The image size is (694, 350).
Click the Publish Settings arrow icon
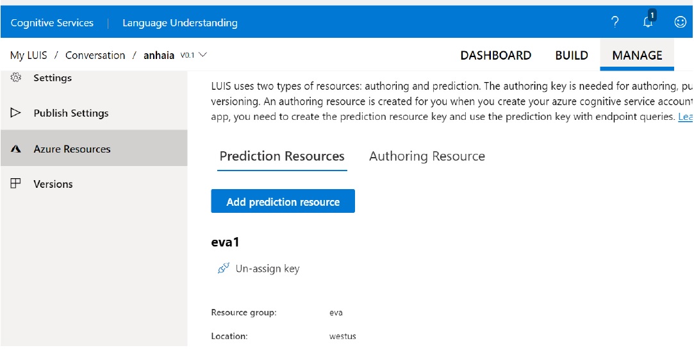(x=17, y=113)
